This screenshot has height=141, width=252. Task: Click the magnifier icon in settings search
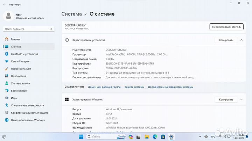point(51,29)
